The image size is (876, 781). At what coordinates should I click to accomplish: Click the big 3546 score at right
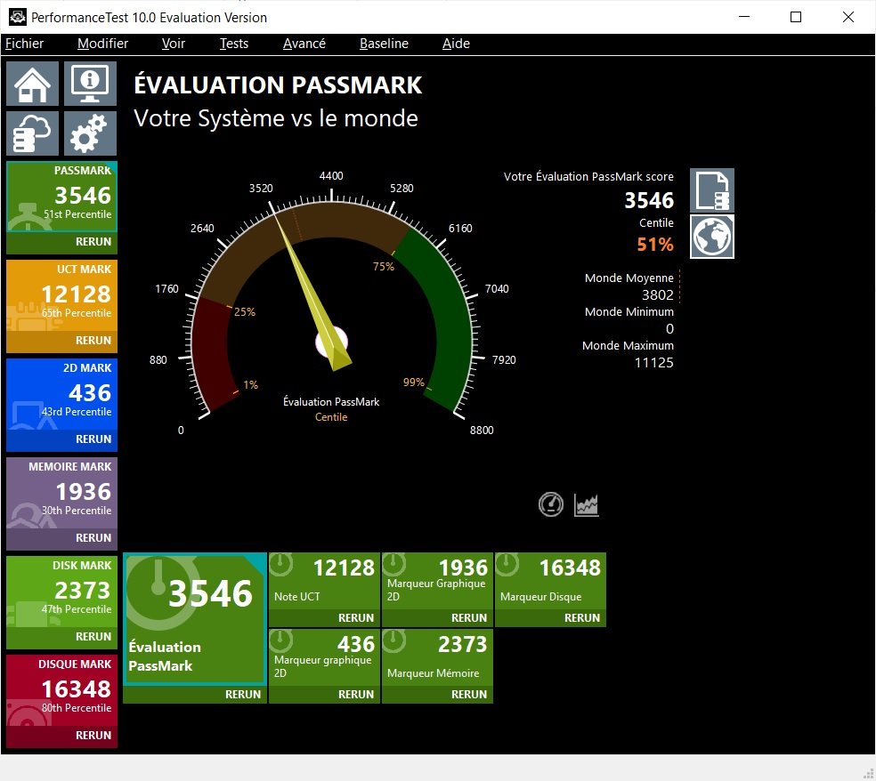(649, 200)
